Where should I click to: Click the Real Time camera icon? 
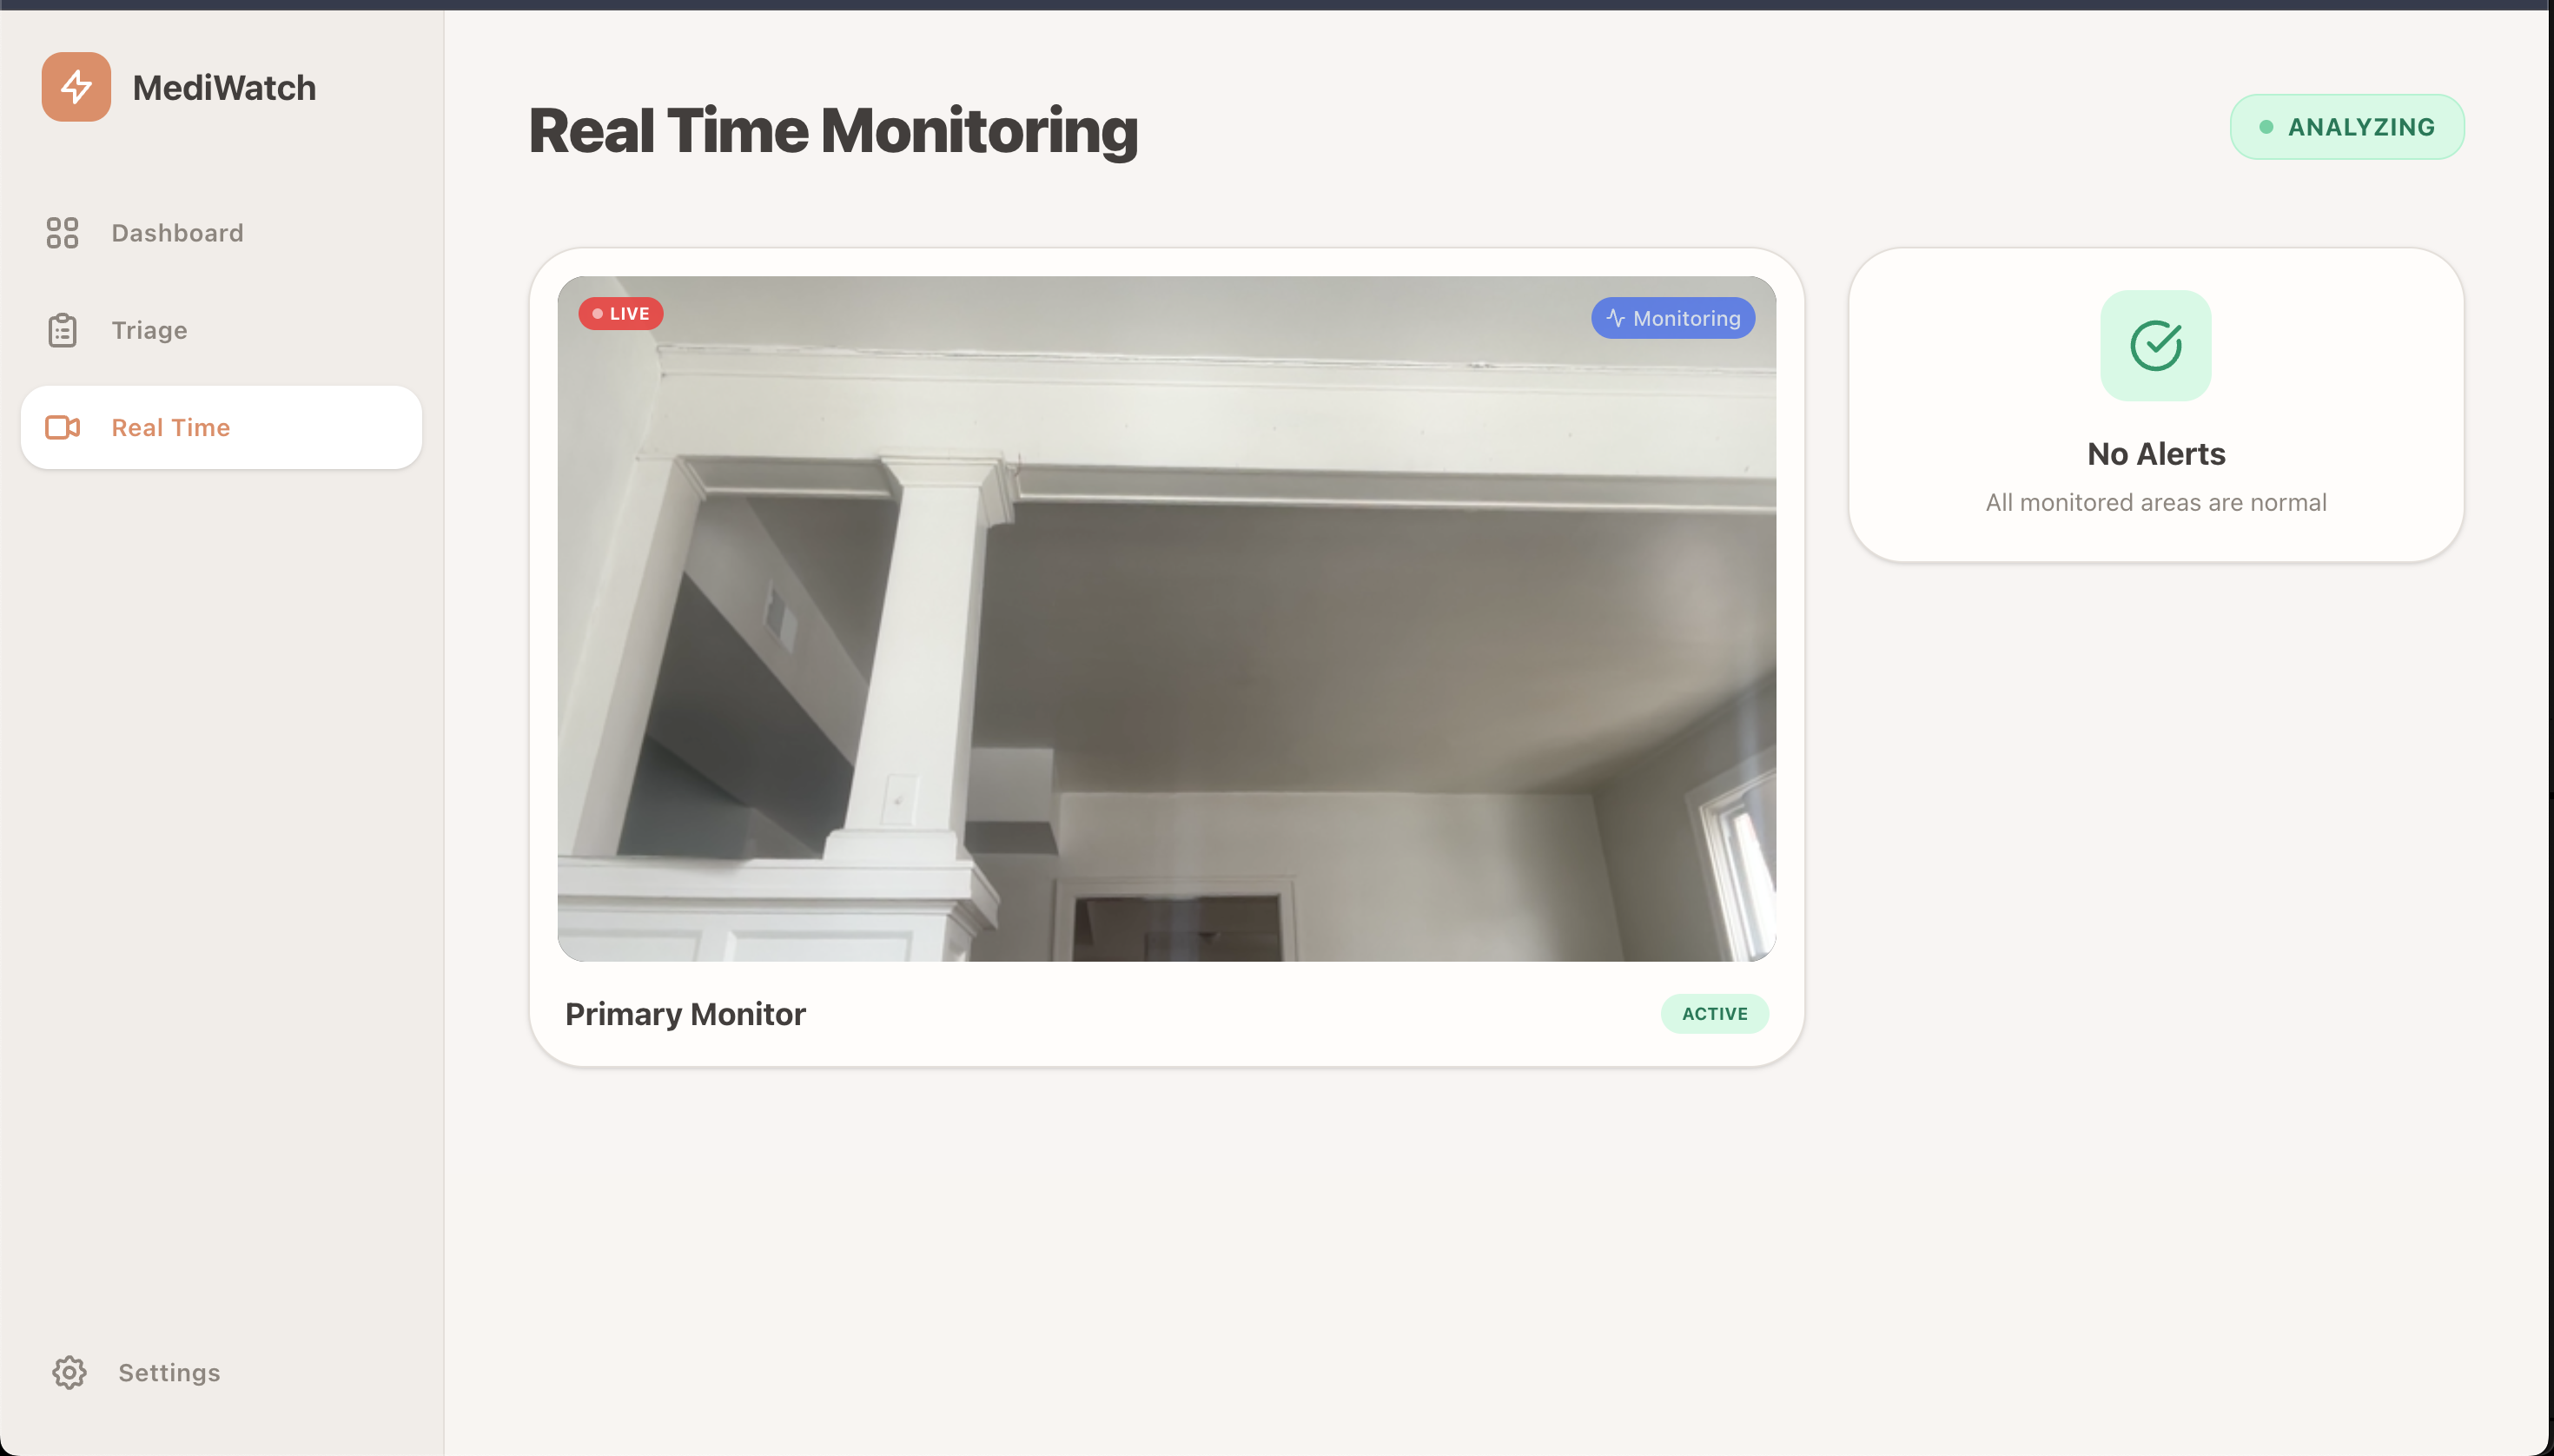(x=62, y=428)
